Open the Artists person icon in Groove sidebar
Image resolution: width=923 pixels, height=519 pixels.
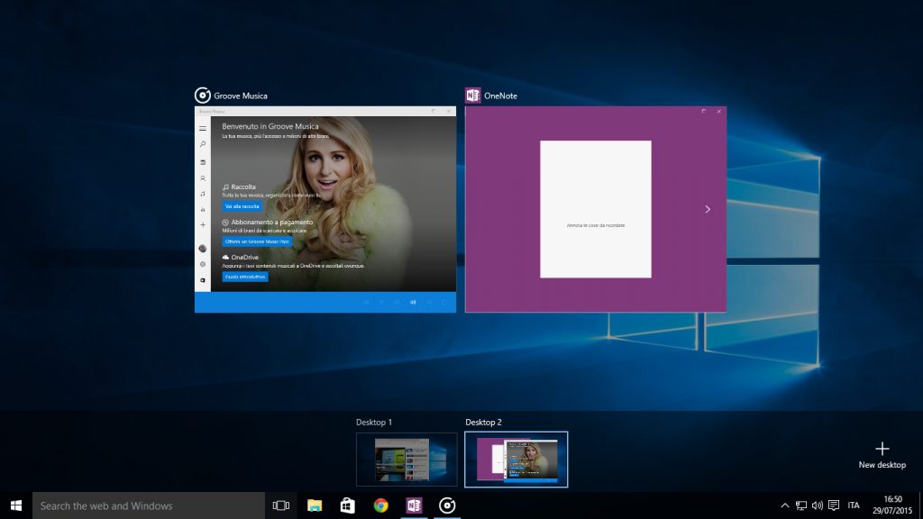pyautogui.click(x=203, y=178)
